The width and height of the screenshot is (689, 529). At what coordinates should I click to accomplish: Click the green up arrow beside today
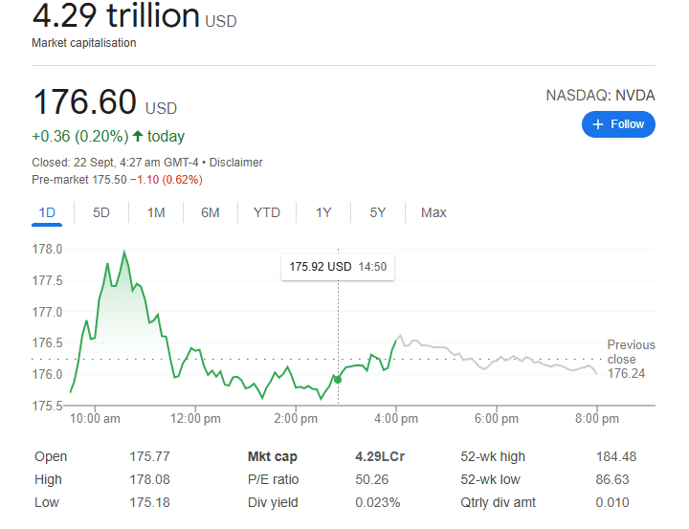(138, 136)
